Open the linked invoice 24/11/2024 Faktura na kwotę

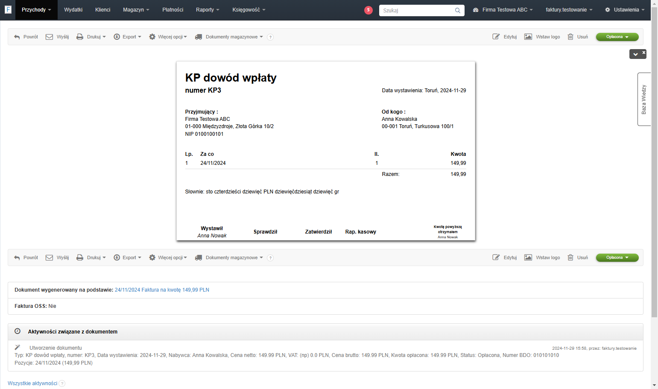pyautogui.click(x=162, y=290)
